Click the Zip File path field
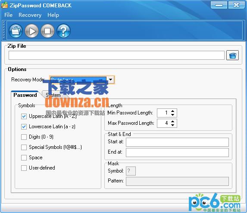The width and height of the screenshot is (247, 213). [116, 56]
